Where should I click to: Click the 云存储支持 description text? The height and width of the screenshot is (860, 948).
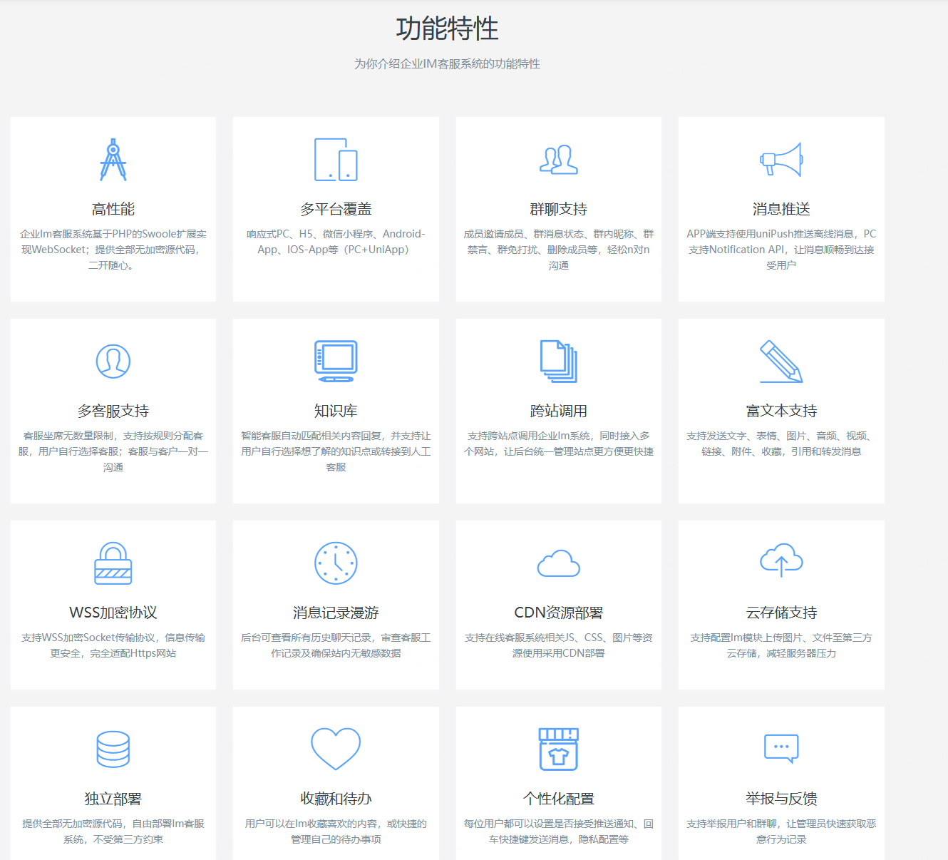tap(781, 645)
